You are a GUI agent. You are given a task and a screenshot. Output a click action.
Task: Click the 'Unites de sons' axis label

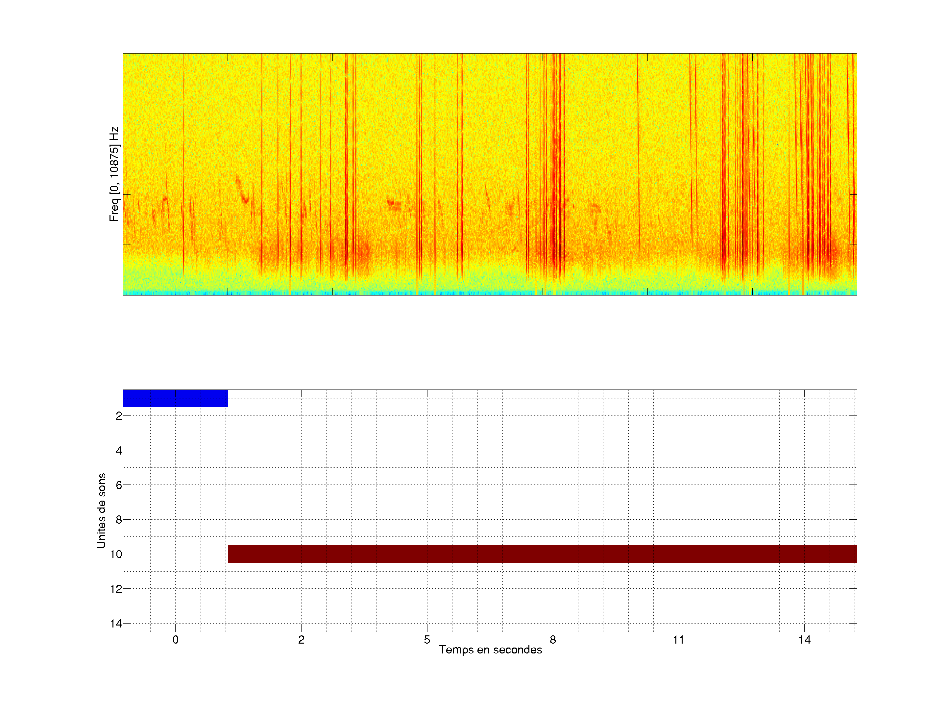pyautogui.click(x=101, y=510)
